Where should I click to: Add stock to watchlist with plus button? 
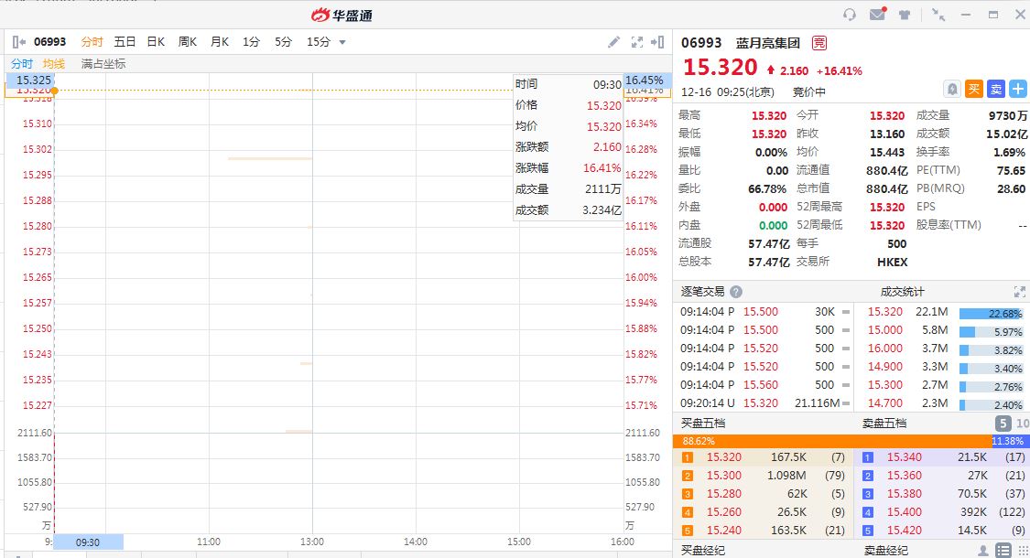coord(1017,89)
